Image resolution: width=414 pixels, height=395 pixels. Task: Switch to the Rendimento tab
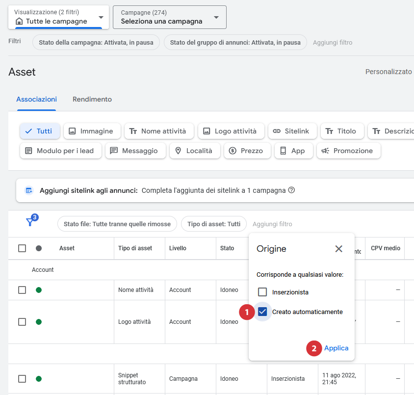click(x=92, y=99)
